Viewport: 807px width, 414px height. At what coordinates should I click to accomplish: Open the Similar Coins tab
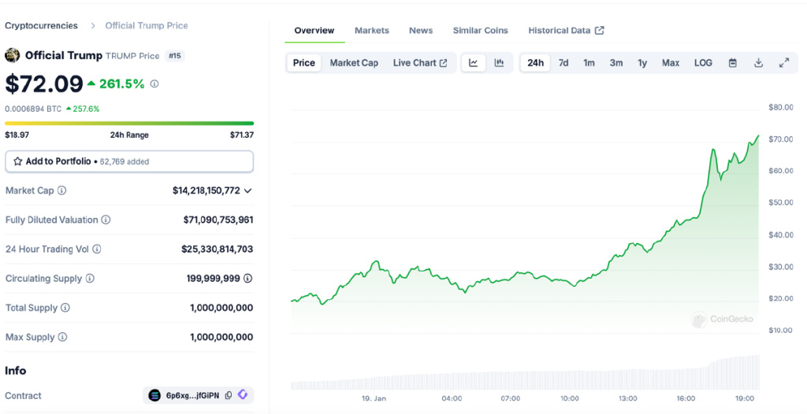pos(480,31)
